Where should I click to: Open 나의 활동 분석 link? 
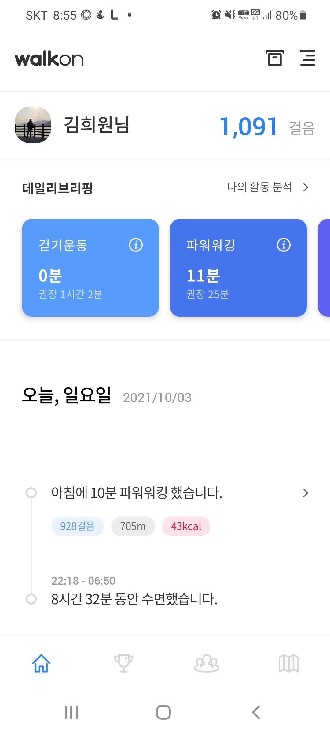[x=259, y=187]
